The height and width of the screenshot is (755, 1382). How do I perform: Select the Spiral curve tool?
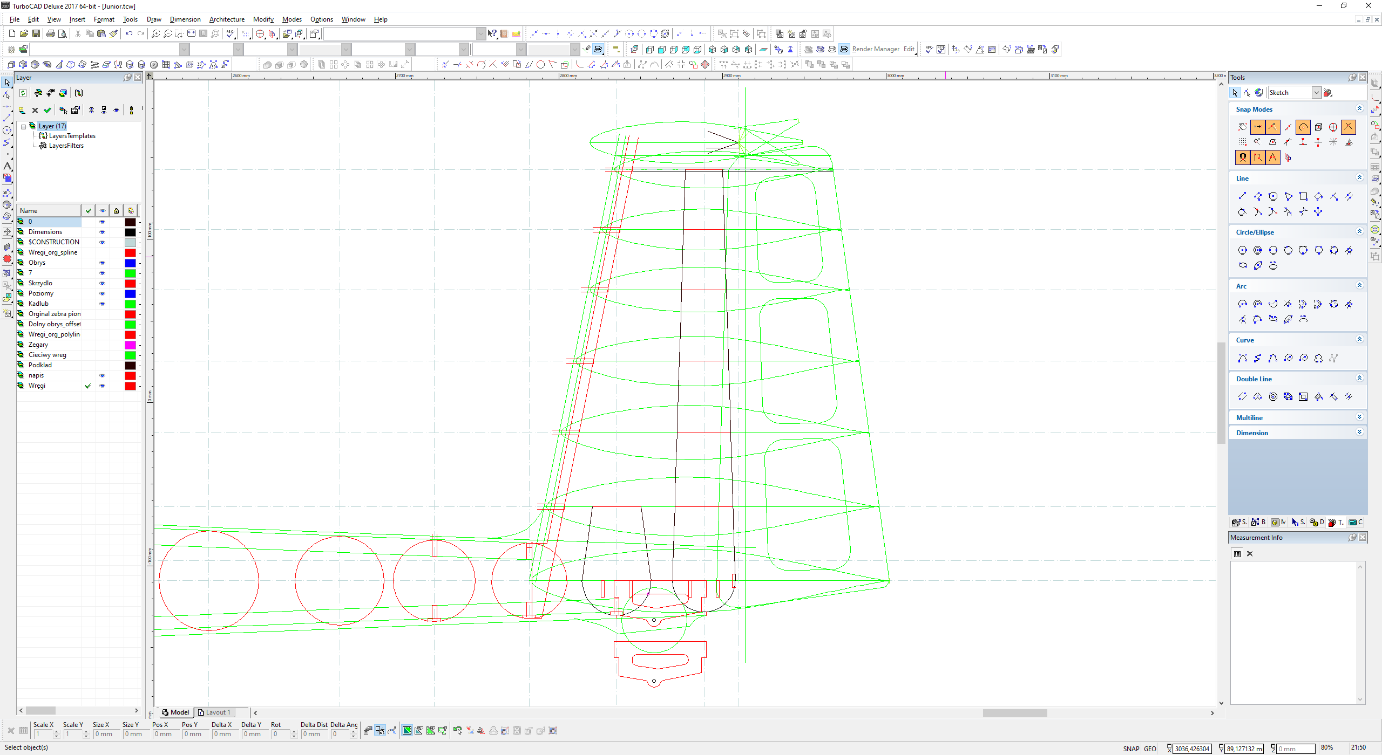coord(1288,358)
